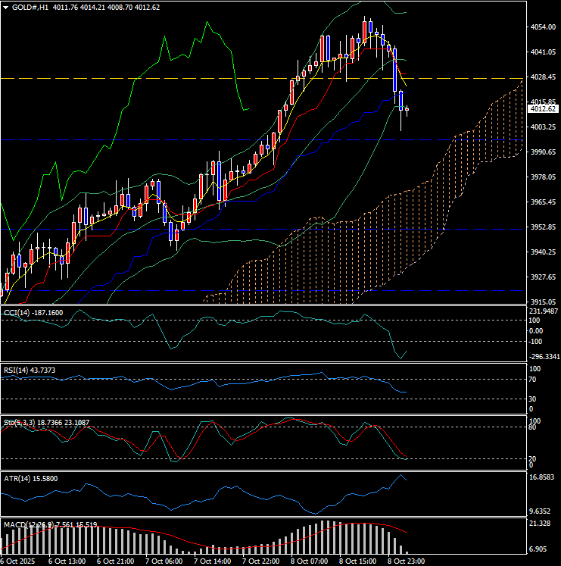This screenshot has height=566, width=561.
Task: Click the RSI(14) indicator label
Action: click(x=20, y=370)
